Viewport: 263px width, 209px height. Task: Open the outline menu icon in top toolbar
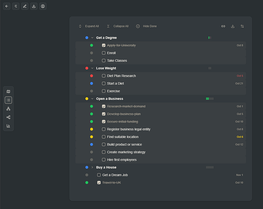16,6
